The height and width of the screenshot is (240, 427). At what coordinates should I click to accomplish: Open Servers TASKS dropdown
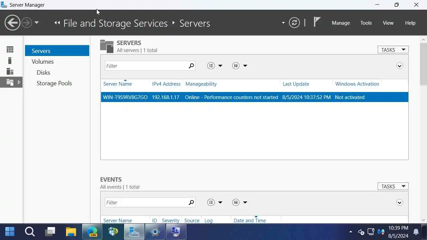coord(393,50)
